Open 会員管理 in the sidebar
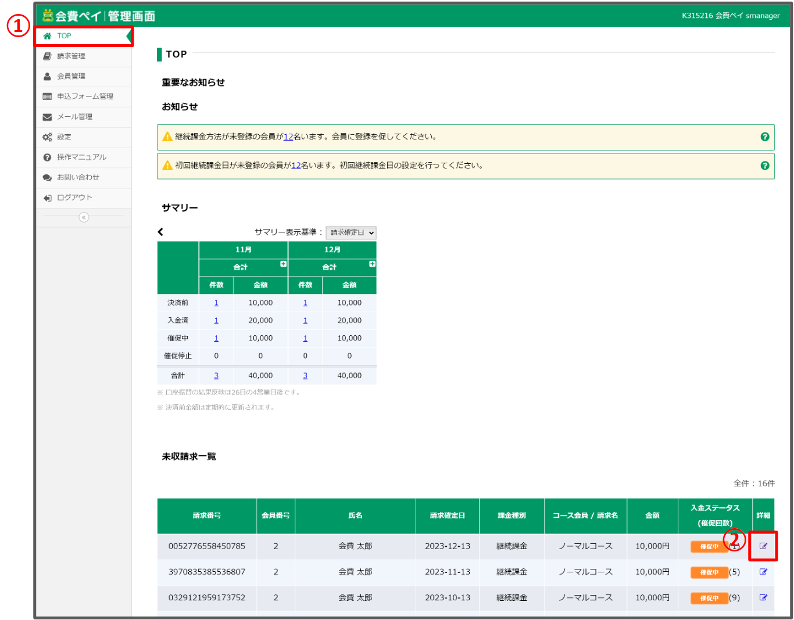Image resolution: width=794 pixels, height=620 pixels. 71,76
